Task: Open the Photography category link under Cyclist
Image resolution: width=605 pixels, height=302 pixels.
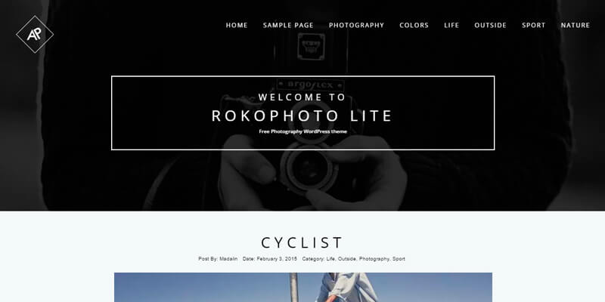Action: 374,259
